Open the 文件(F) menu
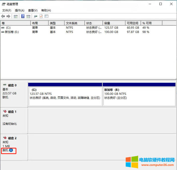Screen dimensions: 177x170 (7, 10)
